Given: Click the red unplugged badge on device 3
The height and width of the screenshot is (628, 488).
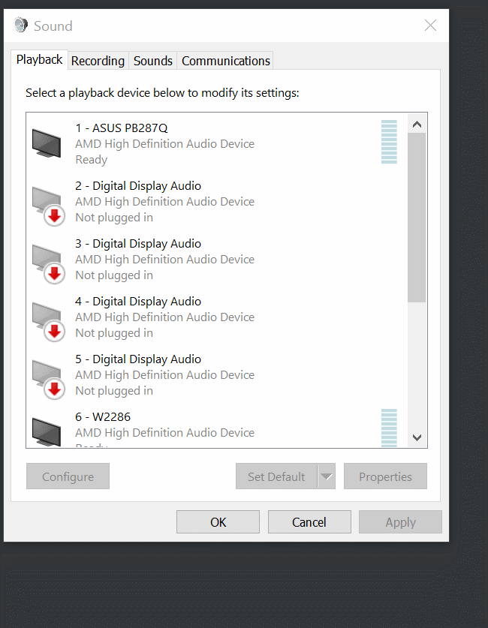Looking at the screenshot, I should tap(53, 273).
